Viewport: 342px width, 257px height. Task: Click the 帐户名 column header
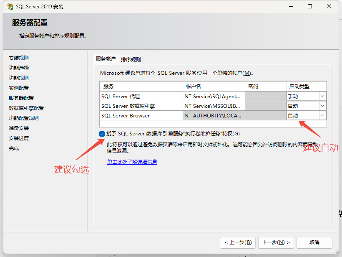tap(214, 87)
